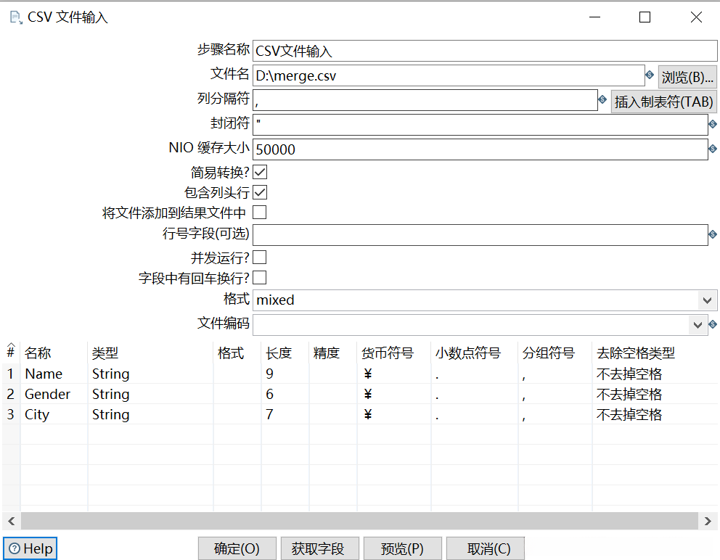Click the 文件名 field with D:\merge.csv

point(449,75)
